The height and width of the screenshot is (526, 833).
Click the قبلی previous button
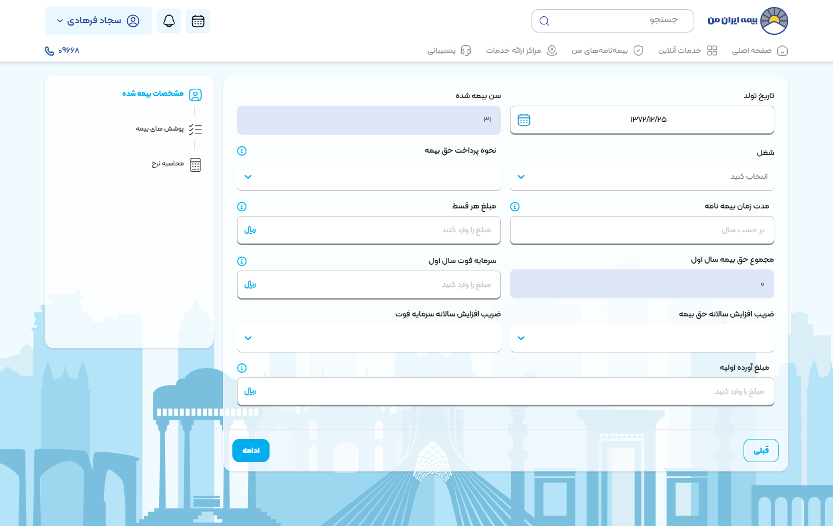[761, 450]
